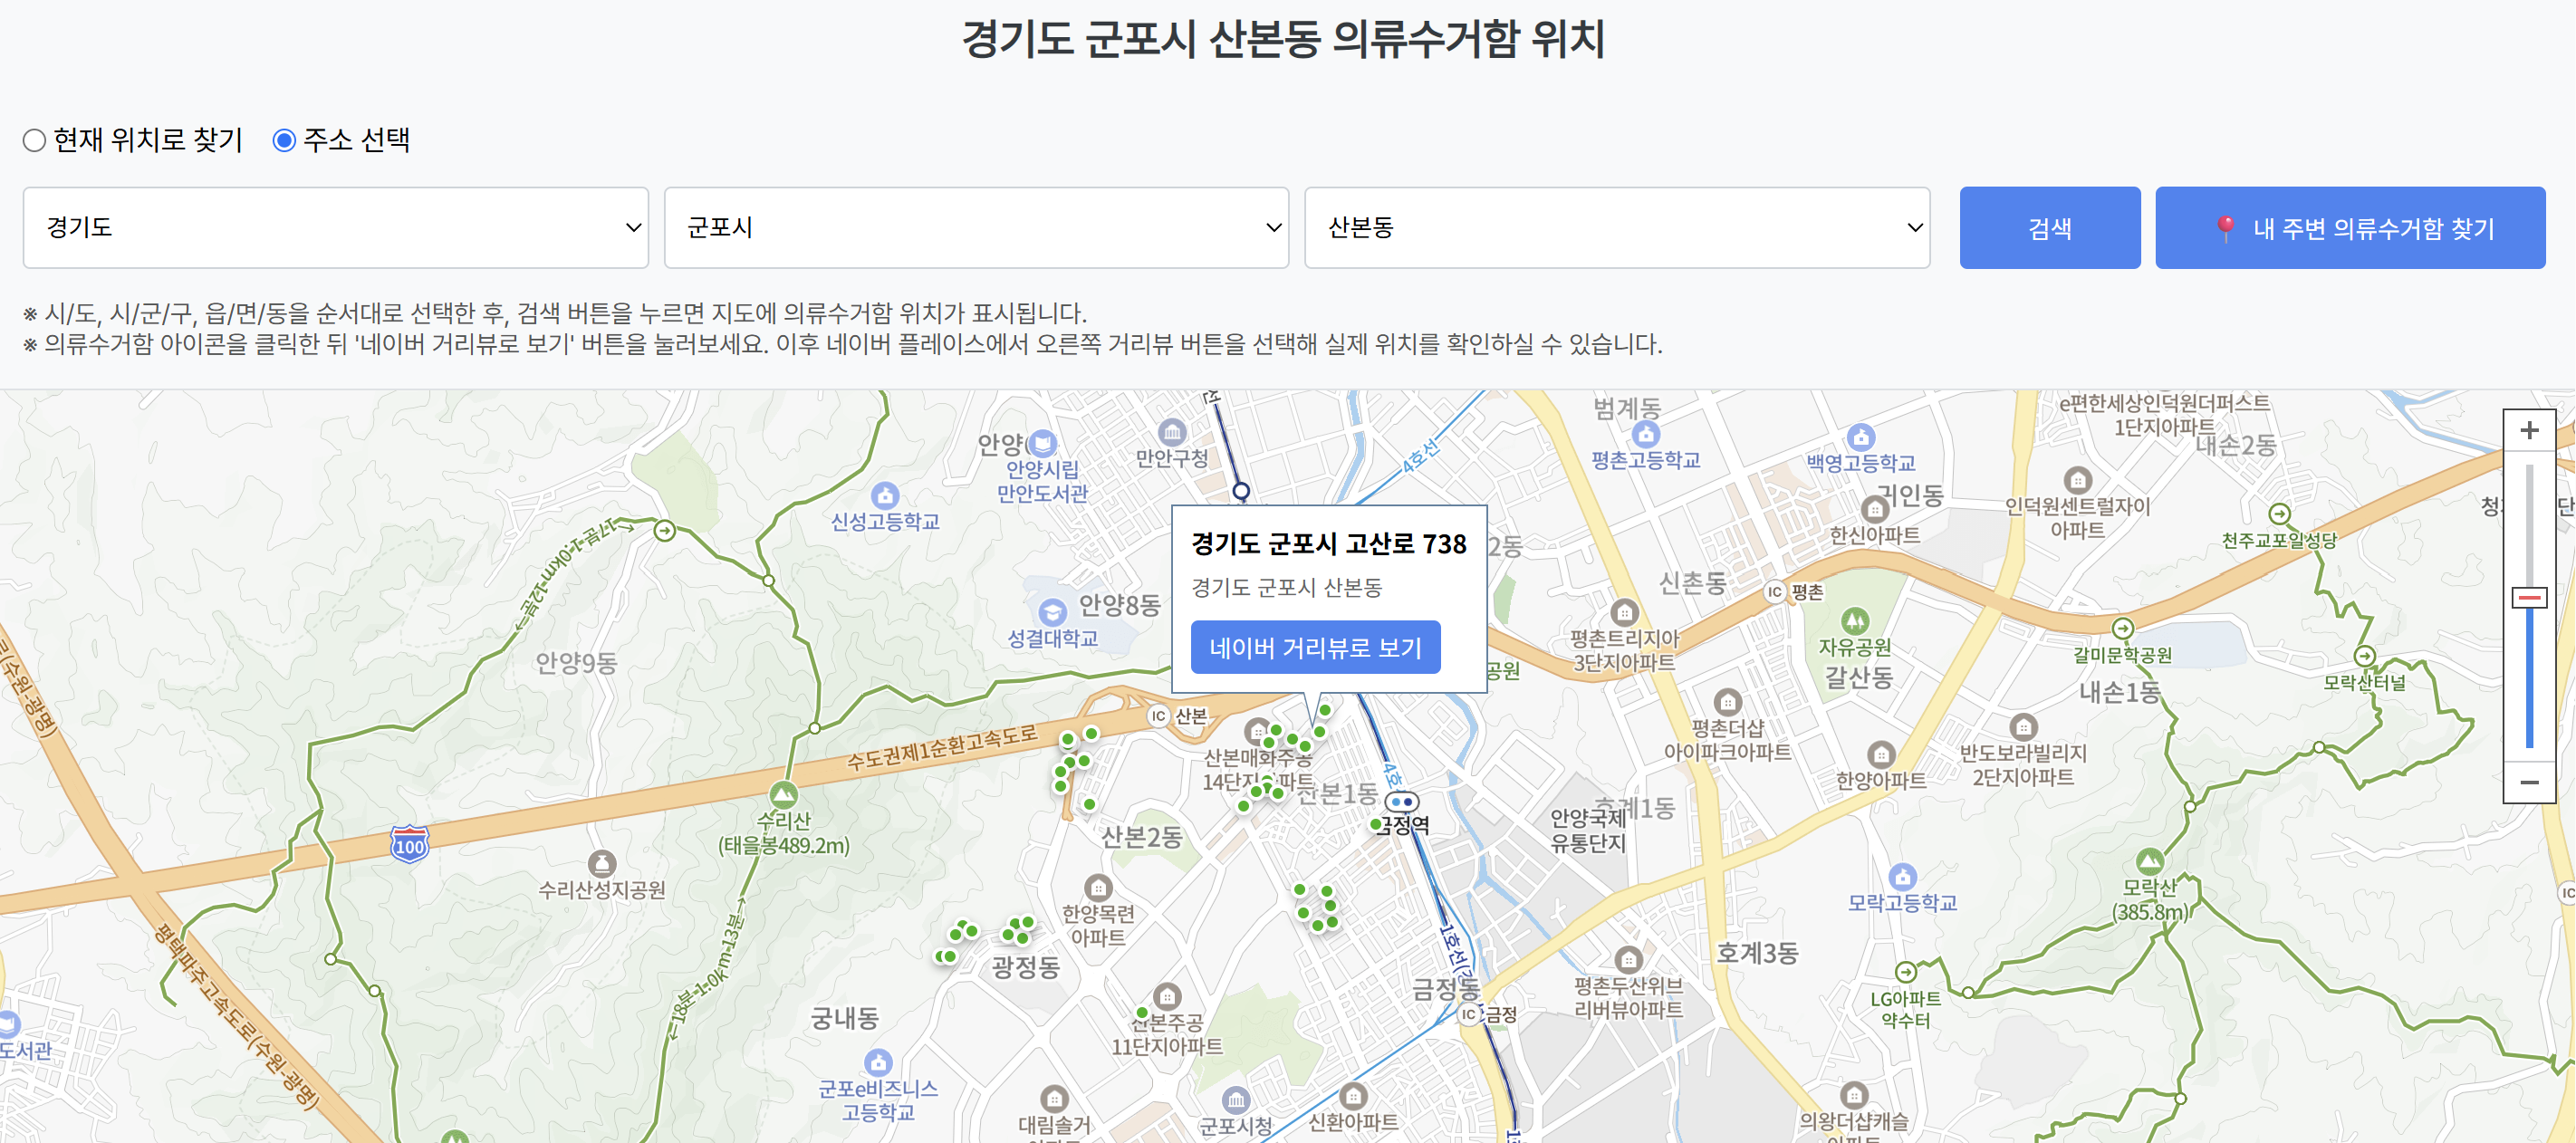The image size is (2576, 1143).
Task: Click the 인덕원센트럴자이아파트 icon
Action: tap(2077, 480)
